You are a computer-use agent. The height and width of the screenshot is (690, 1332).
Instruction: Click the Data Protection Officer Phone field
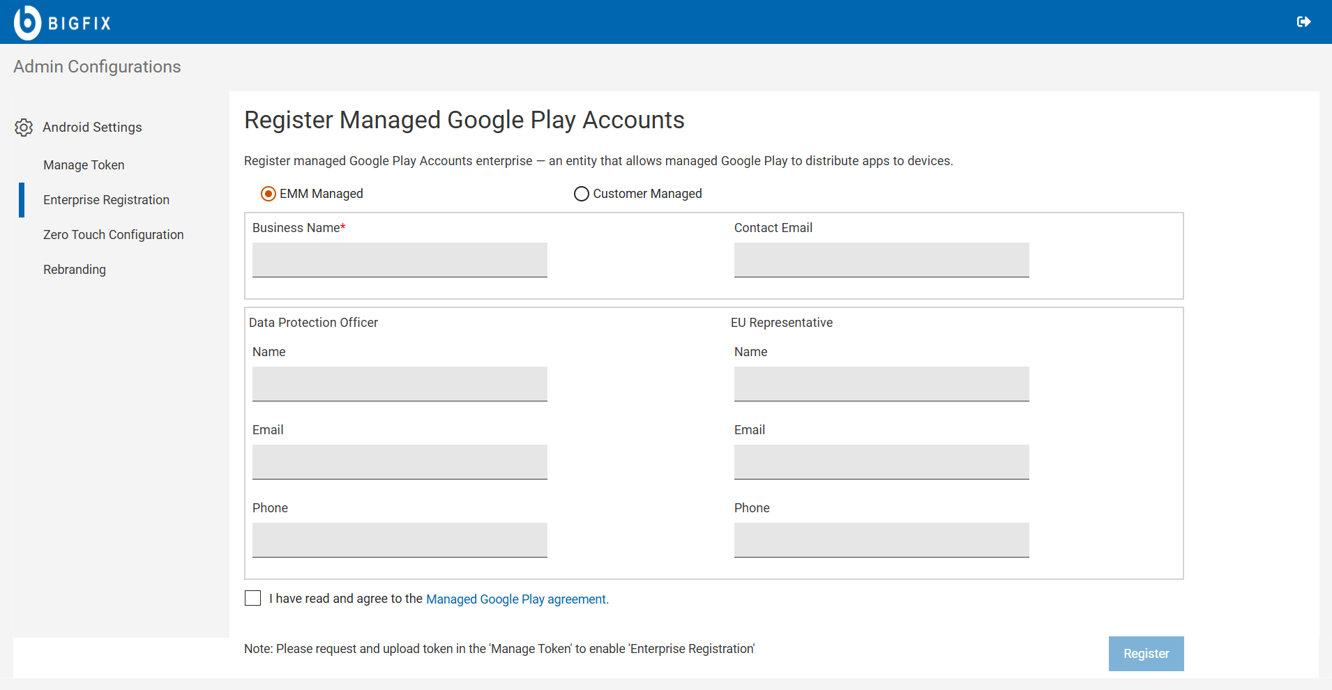click(400, 540)
